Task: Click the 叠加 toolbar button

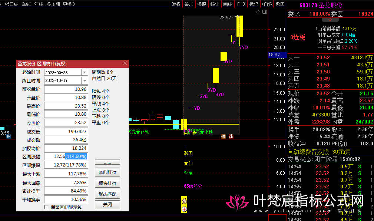Action: tap(189, 4)
